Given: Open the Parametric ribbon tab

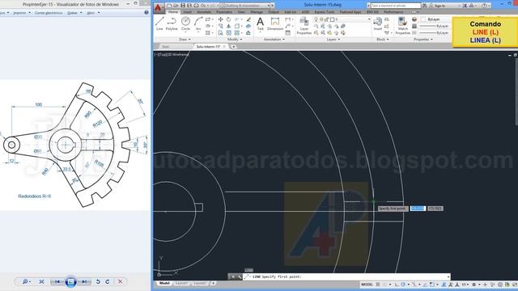Looking at the screenshot, I should tap(223, 12).
